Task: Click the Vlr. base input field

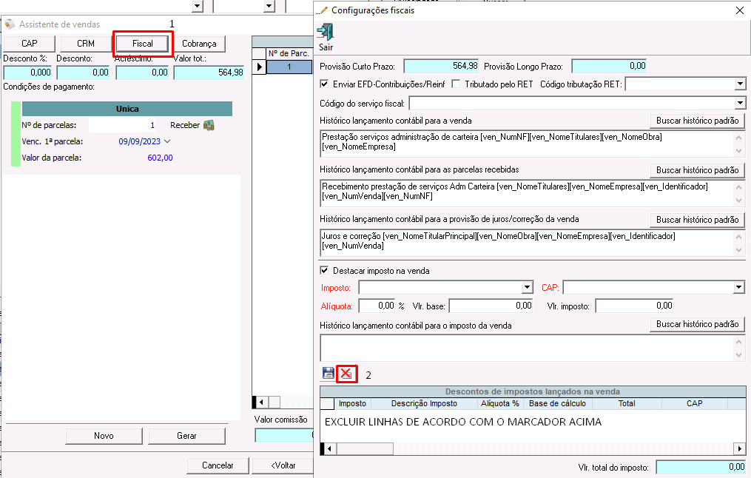Action: 491,306
